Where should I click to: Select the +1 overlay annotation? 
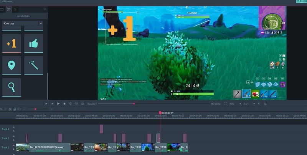pyautogui.click(x=12, y=44)
